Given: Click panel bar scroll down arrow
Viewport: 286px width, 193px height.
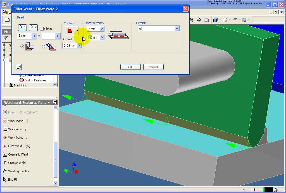Looking at the screenshot, I should point(56,183).
